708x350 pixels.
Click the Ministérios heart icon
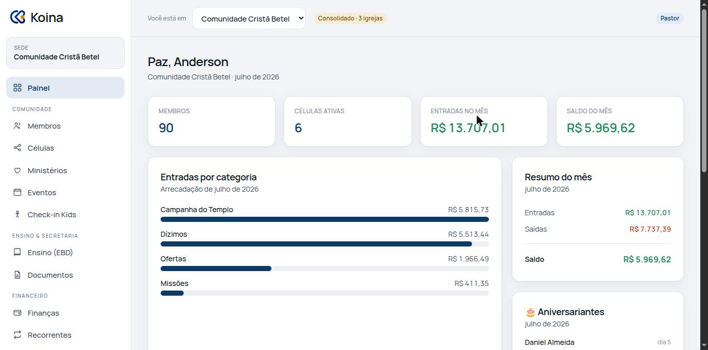click(17, 170)
